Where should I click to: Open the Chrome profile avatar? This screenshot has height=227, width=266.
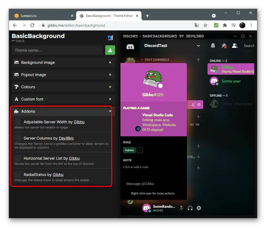tap(242, 25)
